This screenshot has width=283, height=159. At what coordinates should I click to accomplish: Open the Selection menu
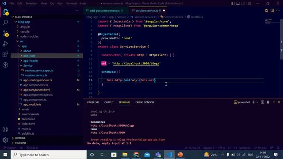[x=31, y=4]
